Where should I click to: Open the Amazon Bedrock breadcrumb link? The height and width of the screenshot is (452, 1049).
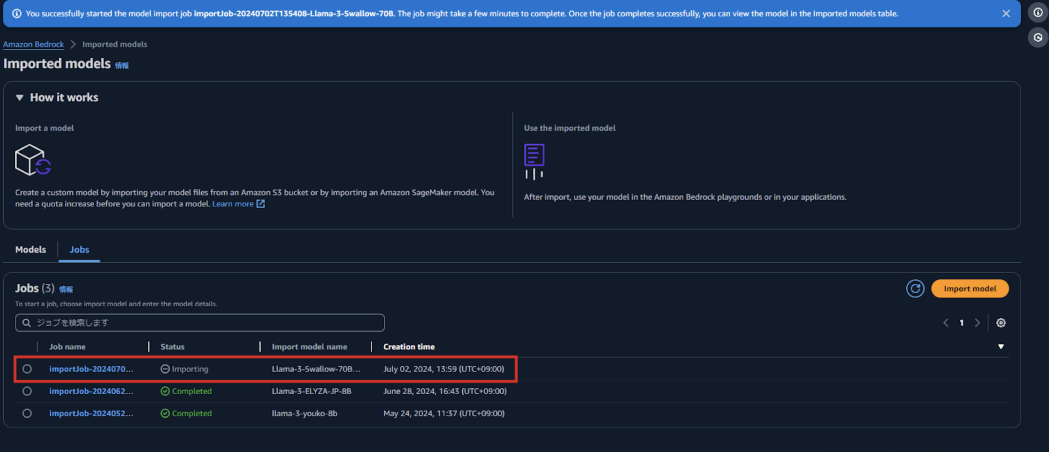coord(34,44)
